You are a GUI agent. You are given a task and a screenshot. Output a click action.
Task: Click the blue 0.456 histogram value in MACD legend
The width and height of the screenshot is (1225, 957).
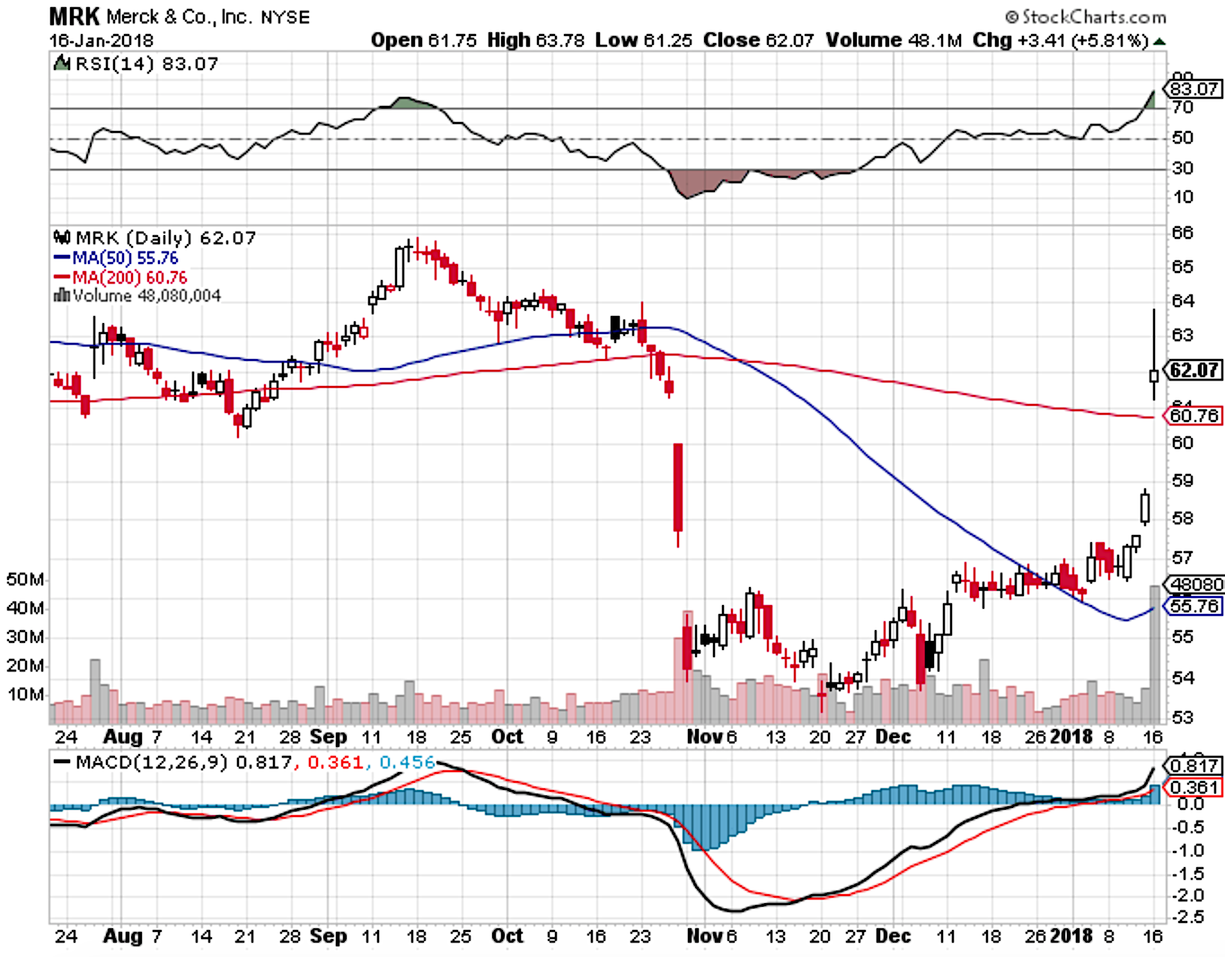click(x=407, y=762)
